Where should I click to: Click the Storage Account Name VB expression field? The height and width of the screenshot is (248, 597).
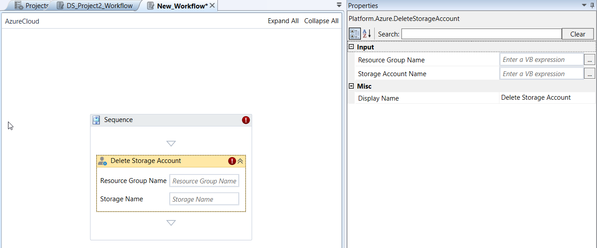click(542, 73)
